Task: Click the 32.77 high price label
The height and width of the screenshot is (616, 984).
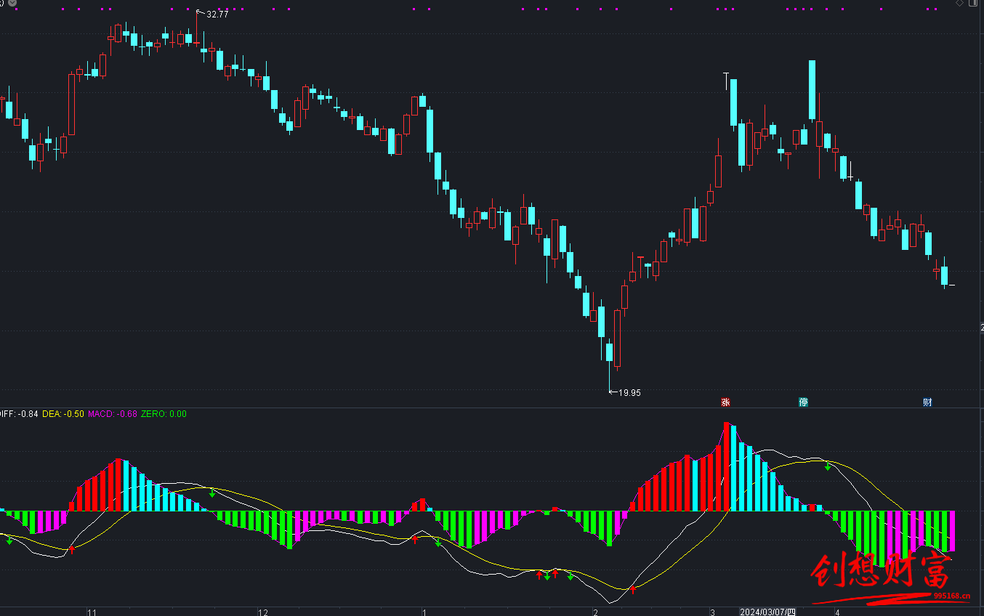Action: click(x=217, y=15)
